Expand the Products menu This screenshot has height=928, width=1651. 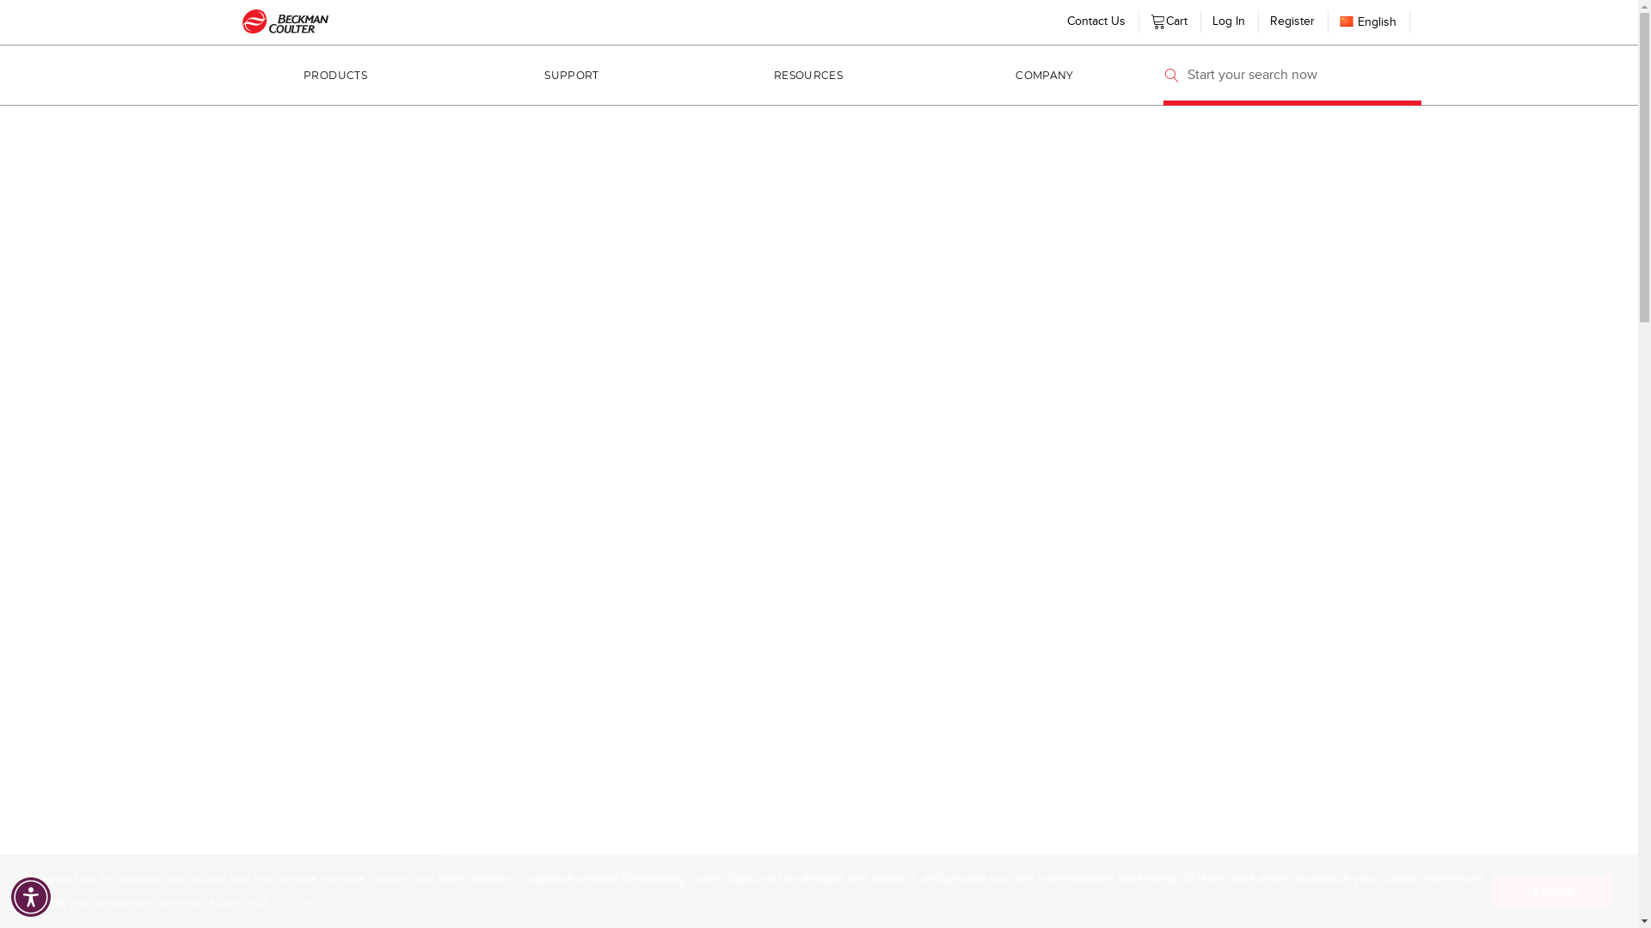[335, 76]
